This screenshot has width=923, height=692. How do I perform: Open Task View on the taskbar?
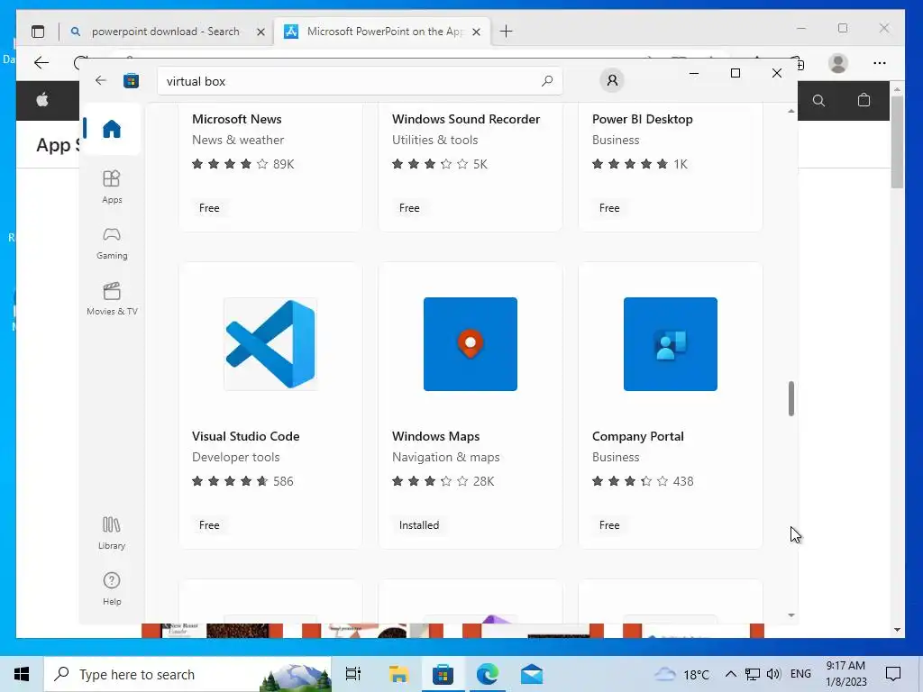click(x=353, y=674)
